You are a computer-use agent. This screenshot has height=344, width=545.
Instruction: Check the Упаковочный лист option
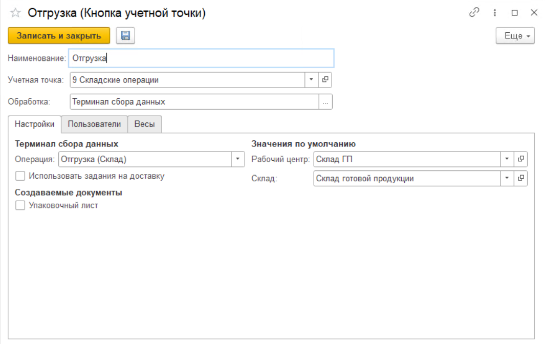[x=20, y=206]
